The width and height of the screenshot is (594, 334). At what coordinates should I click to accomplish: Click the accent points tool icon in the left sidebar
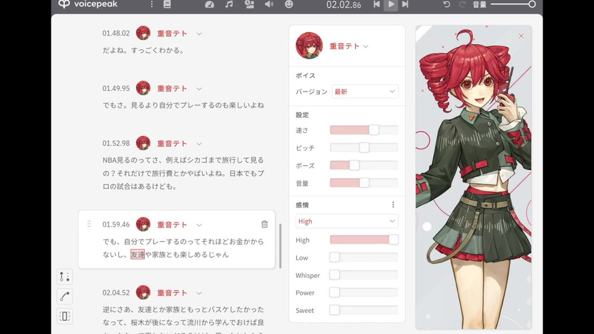click(x=64, y=276)
